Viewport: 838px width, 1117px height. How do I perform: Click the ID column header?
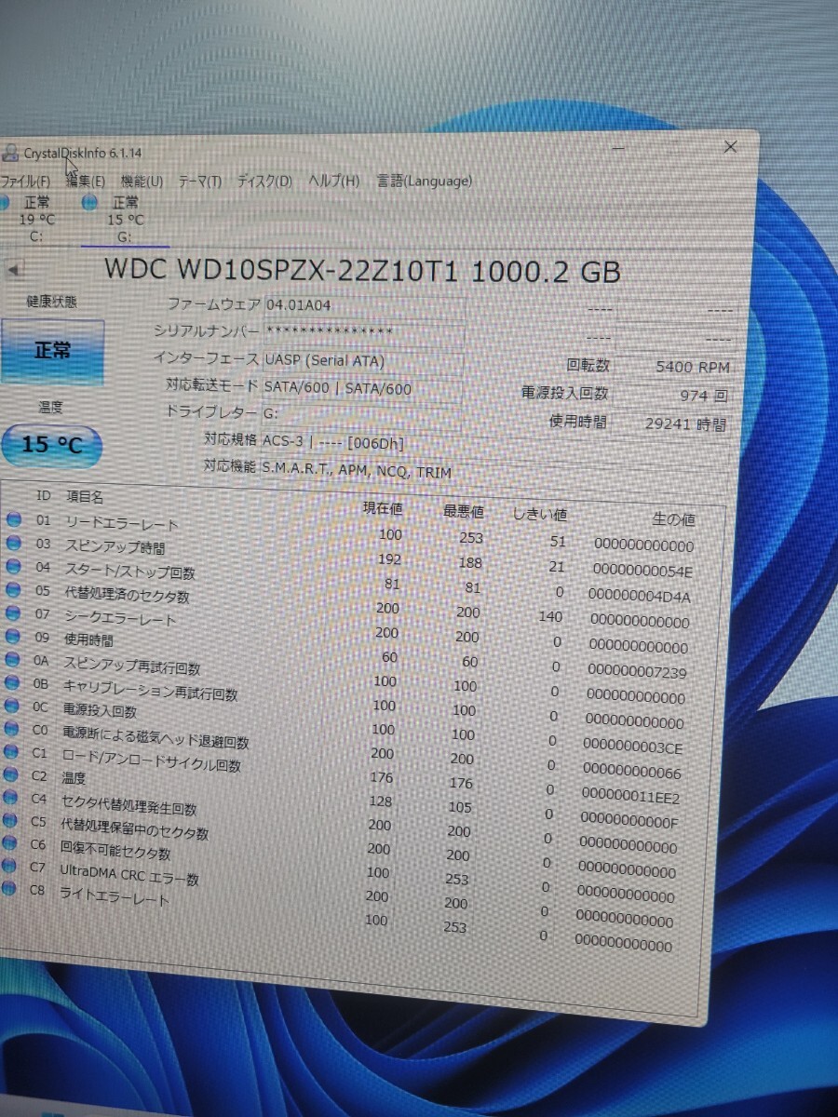[43, 496]
